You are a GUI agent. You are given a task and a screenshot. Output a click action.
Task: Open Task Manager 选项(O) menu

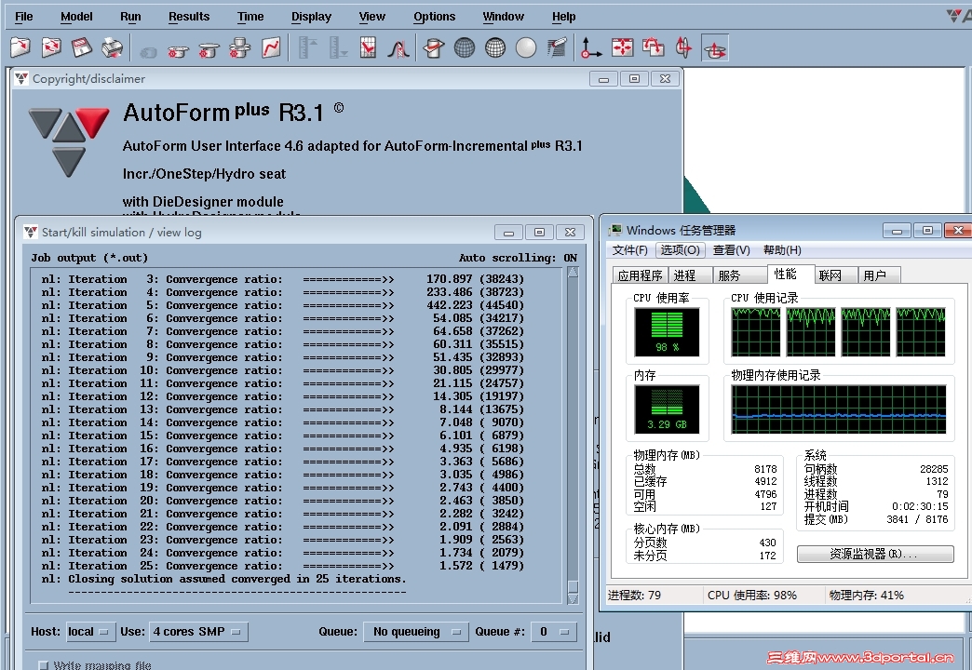click(680, 249)
